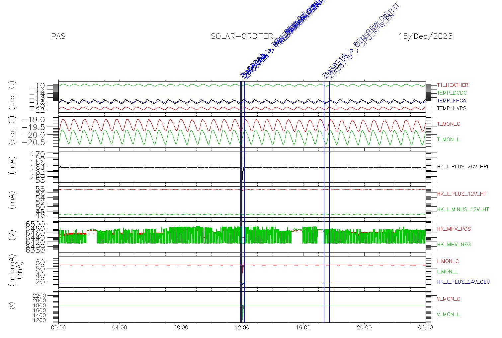Select the TEMP_DCDC legend label
The image size is (502, 338).
pyautogui.click(x=452, y=93)
